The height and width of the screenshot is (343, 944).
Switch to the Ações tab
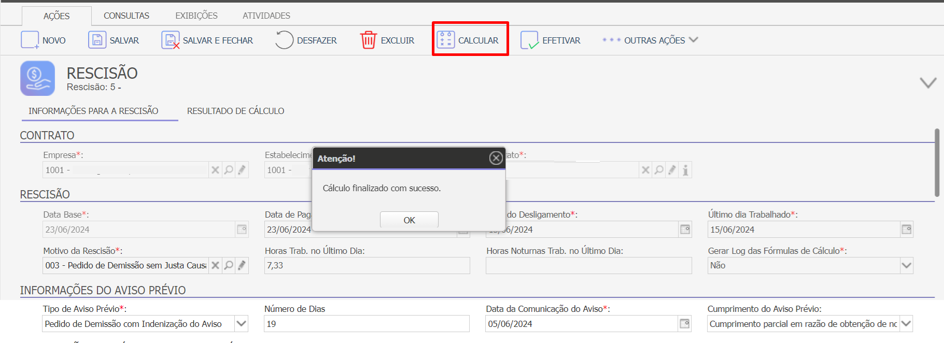tap(57, 16)
